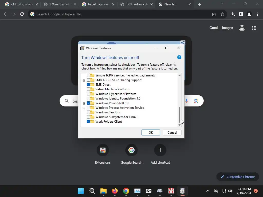263x197 pixels.
Task: Open Chrome three-dot menu
Action: (x=257, y=14)
